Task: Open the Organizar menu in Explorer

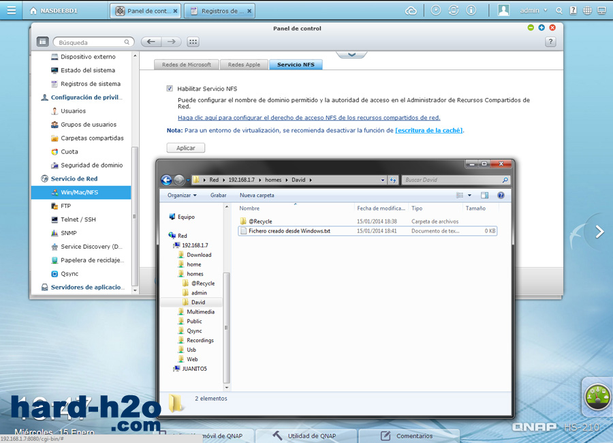Action: (x=182, y=196)
